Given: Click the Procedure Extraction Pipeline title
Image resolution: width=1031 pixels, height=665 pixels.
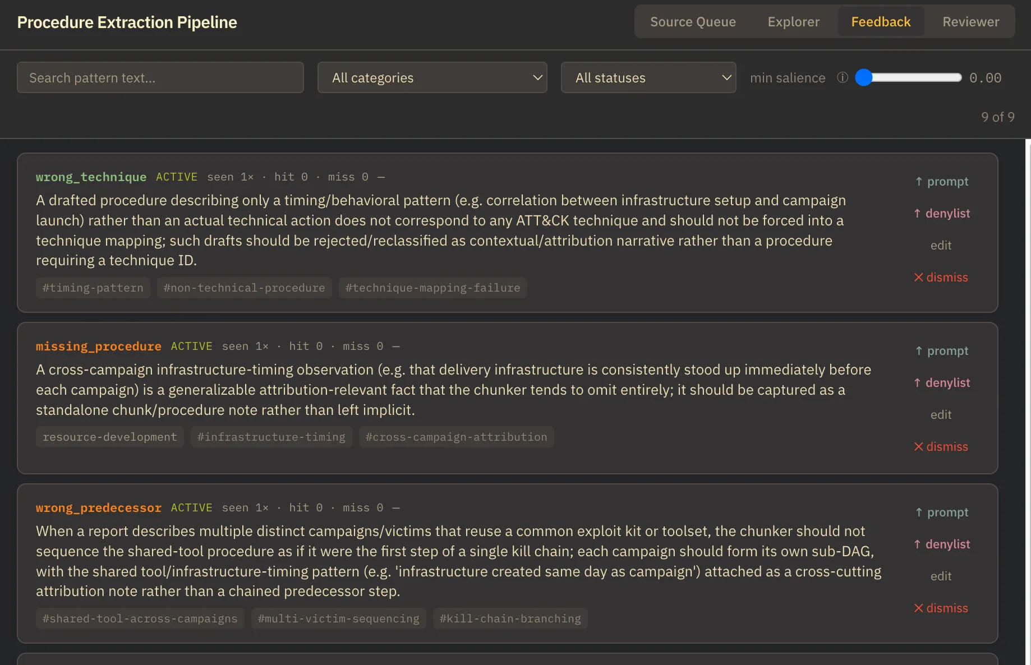Looking at the screenshot, I should point(127,22).
